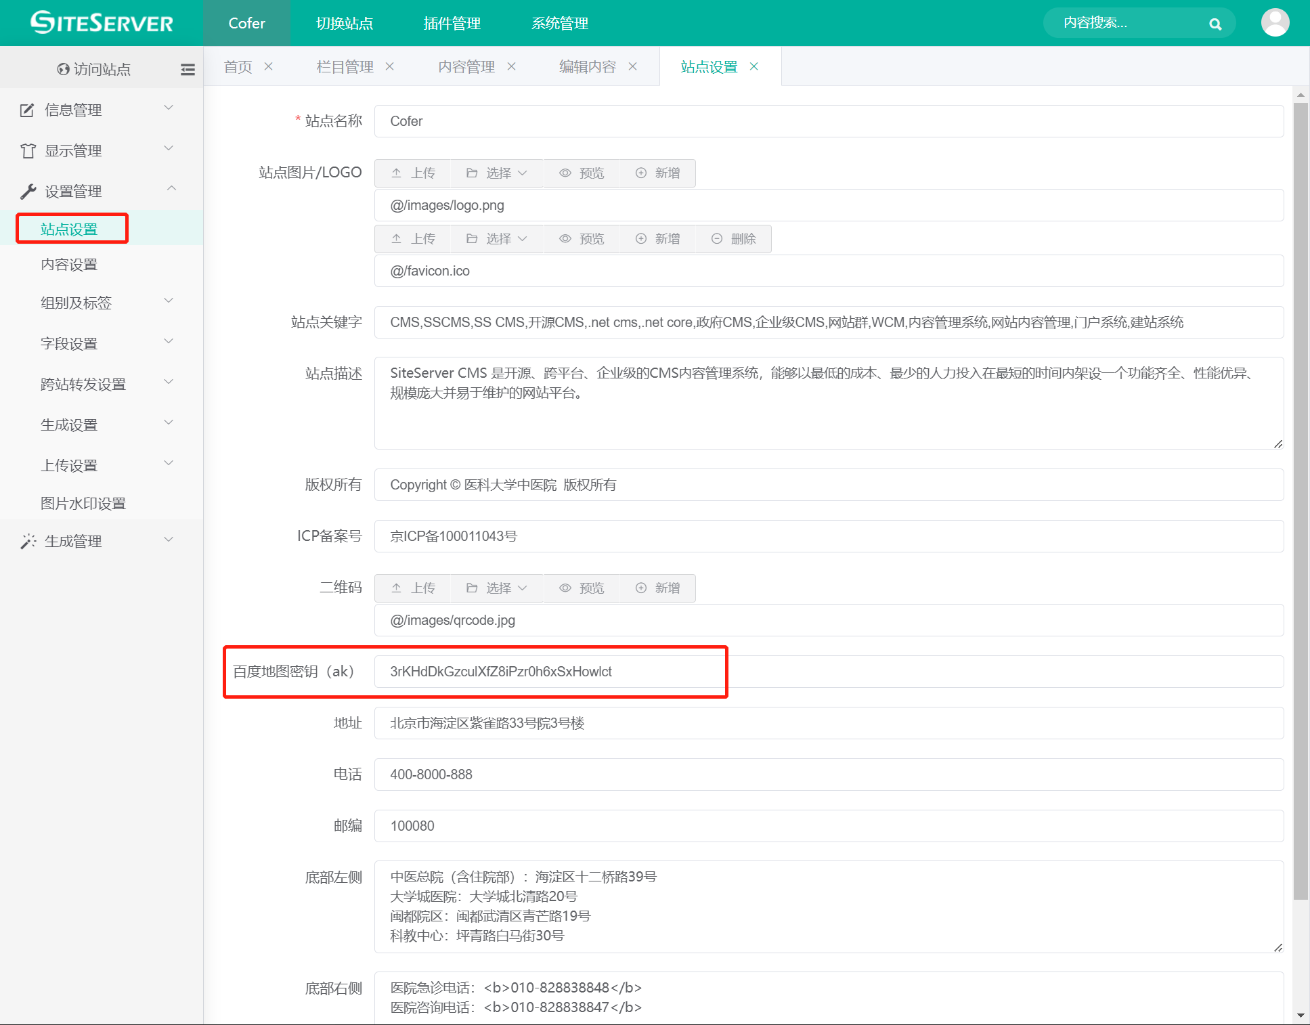Open 选择 dropdown for favicon row
The image size is (1310, 1025).
(497, 239)
